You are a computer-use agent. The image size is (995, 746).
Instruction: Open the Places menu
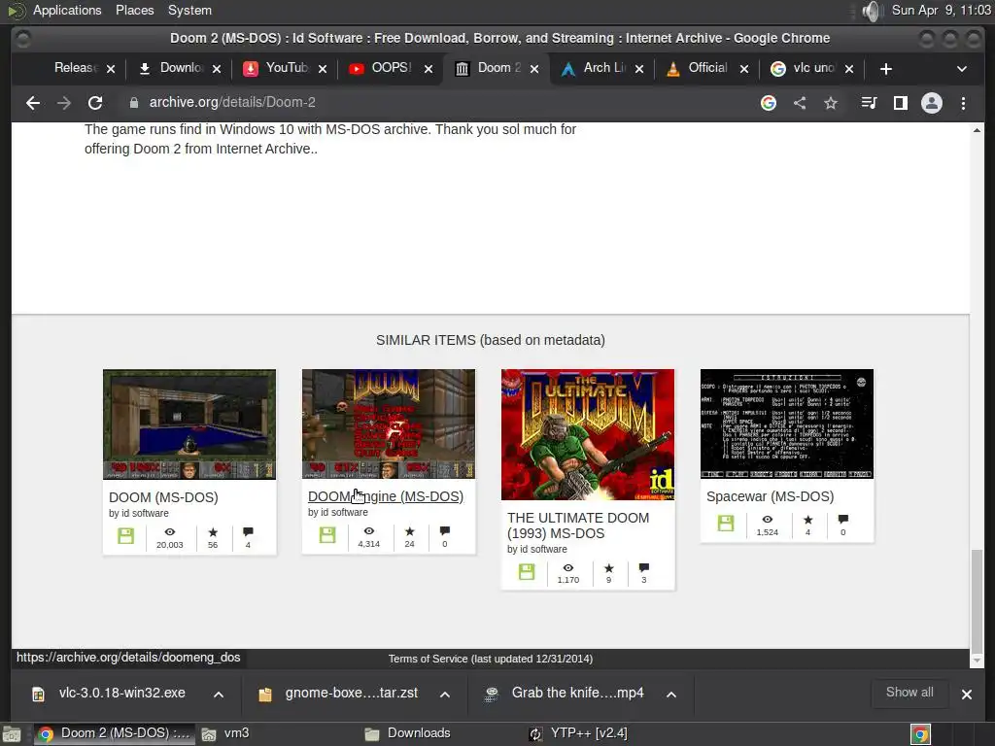tap(134, 11)
